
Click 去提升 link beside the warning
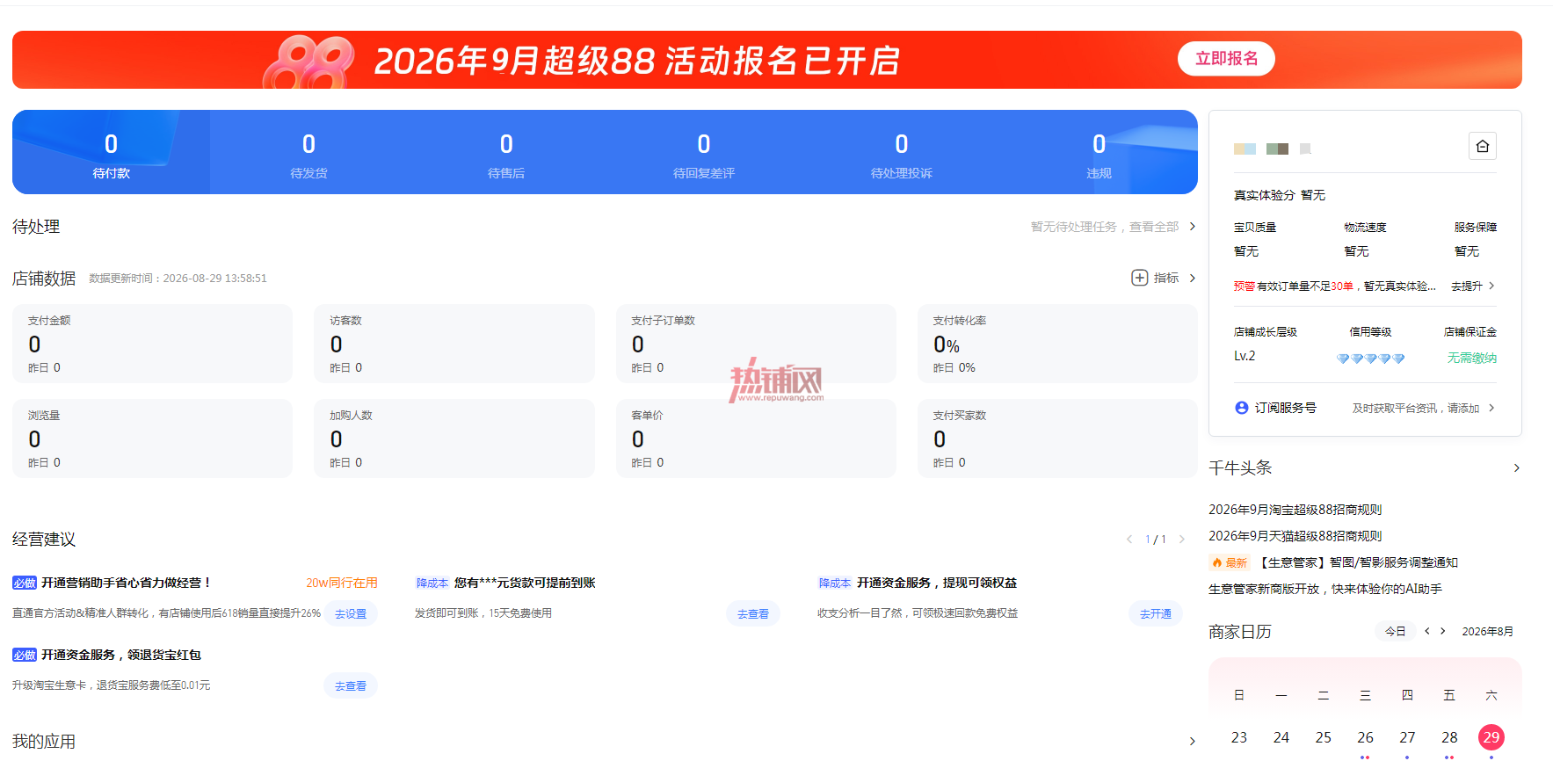pos(1472,286)
